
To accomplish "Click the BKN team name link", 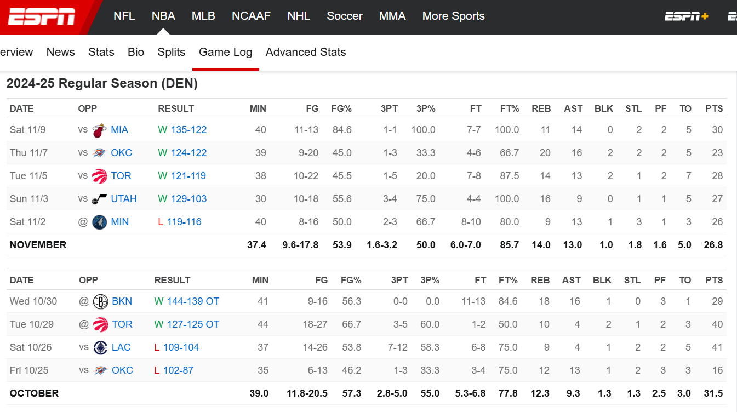I will coord(122,302).
